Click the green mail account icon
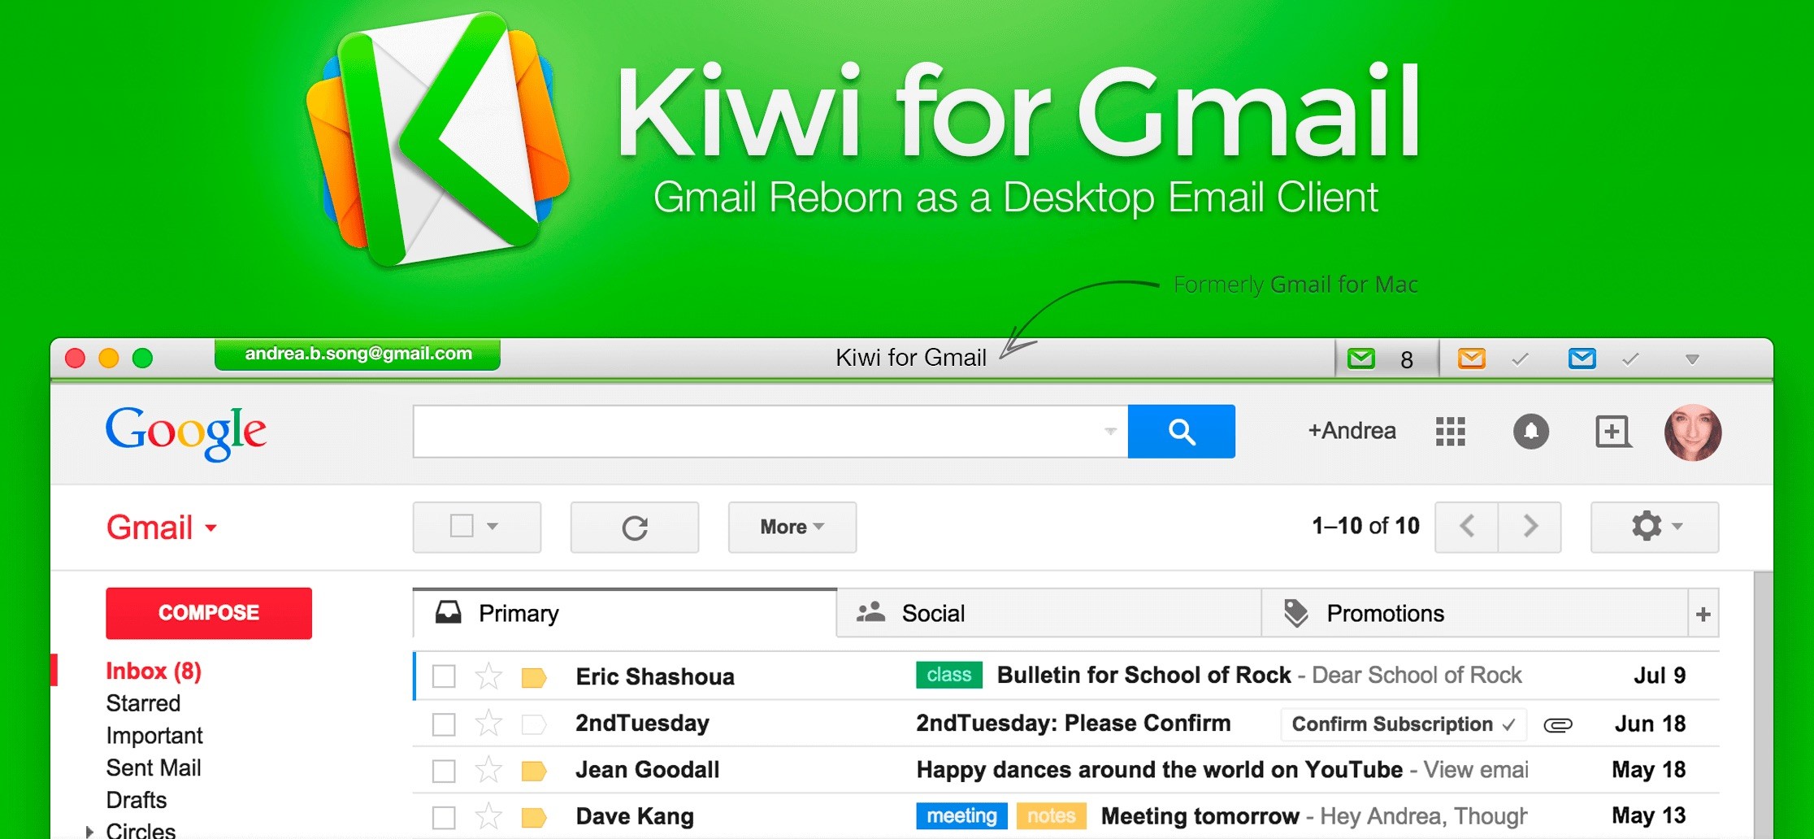 click(1361, 359)
